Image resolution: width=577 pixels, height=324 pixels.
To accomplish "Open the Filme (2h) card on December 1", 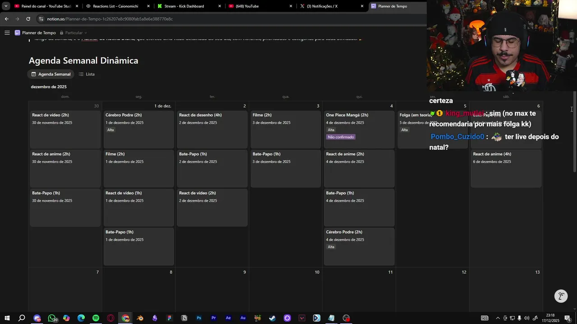I will (x=139, y=168).
